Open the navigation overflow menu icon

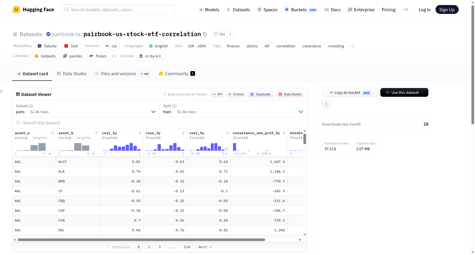click(405, 9)
